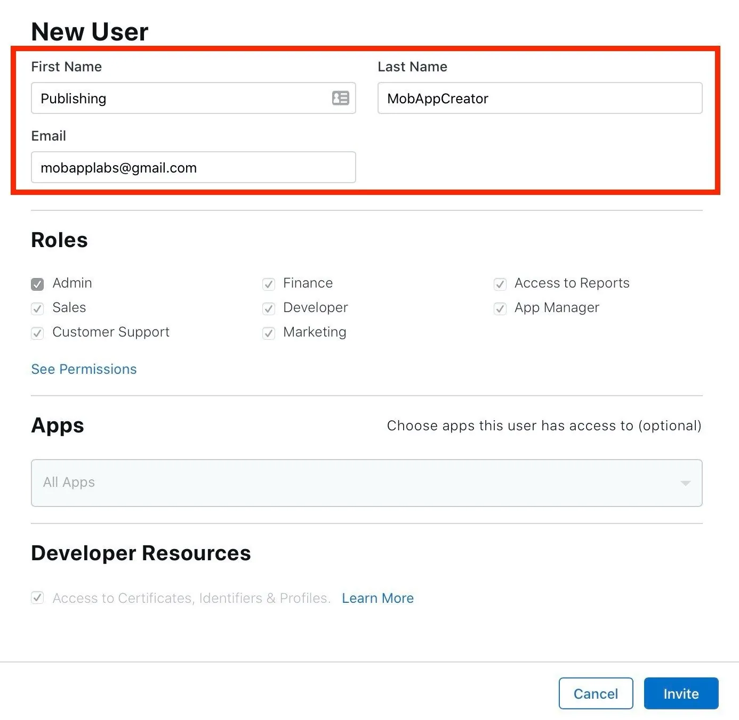Click the Roles section heading

pyautogui.click(x=59, y=240)
